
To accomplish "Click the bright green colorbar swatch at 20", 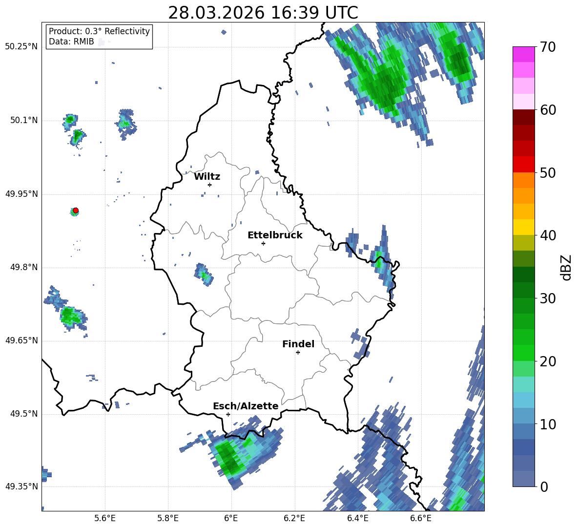I will coord(523,353).
